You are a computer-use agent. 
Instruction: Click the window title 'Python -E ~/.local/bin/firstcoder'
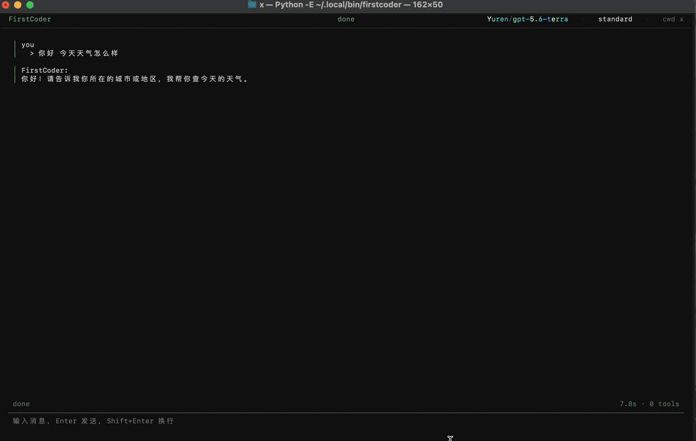pos(338,4)
